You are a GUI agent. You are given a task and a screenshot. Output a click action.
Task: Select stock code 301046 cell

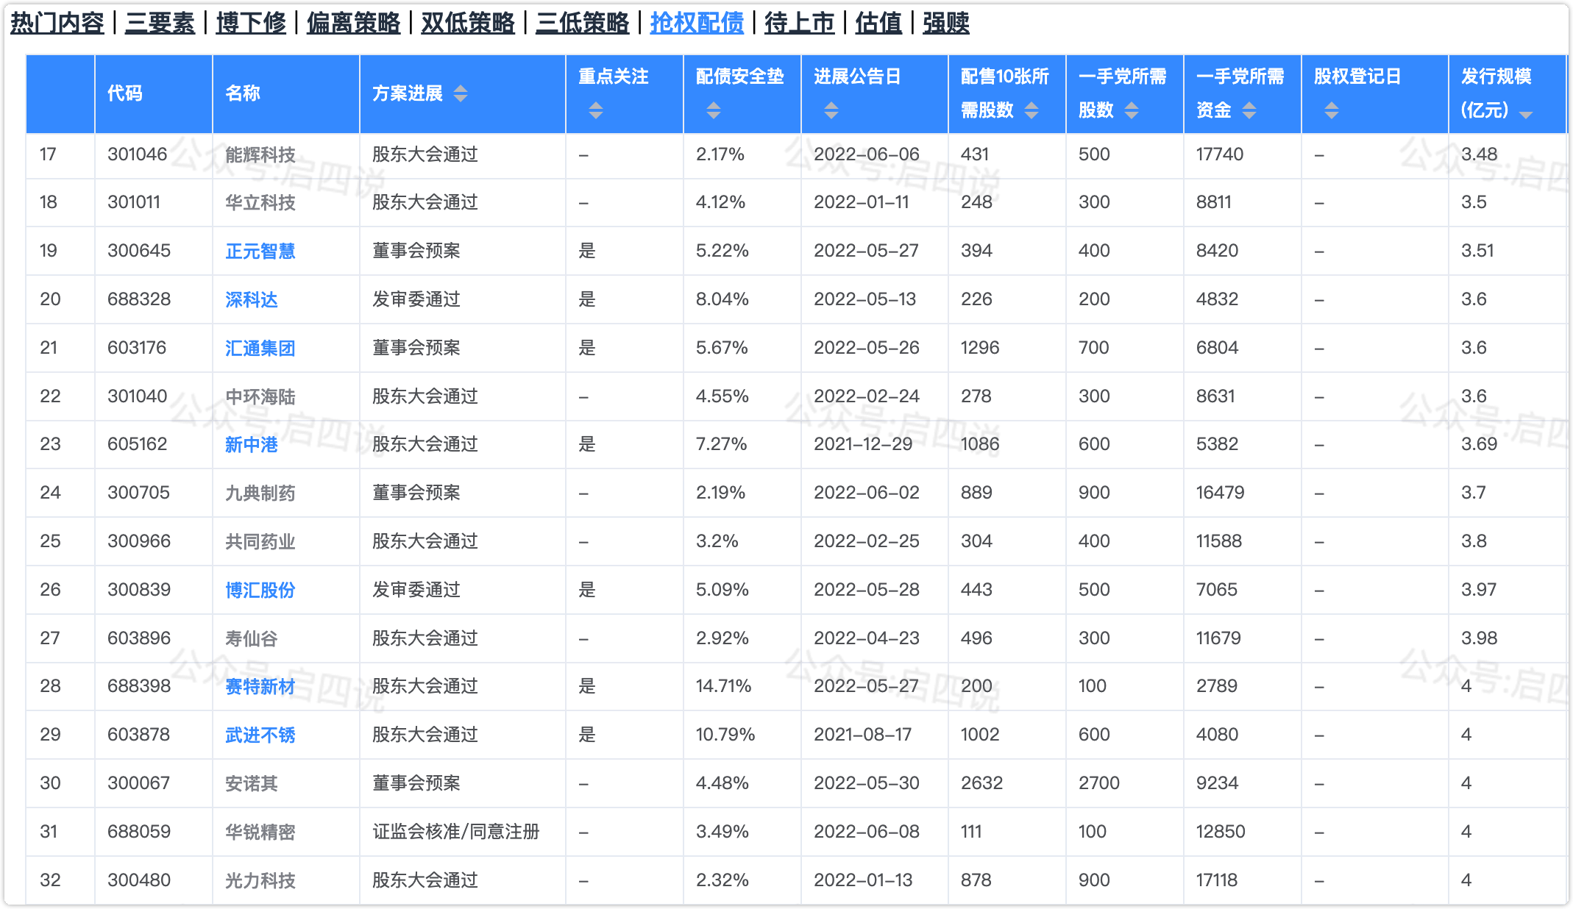click(137, 154)
